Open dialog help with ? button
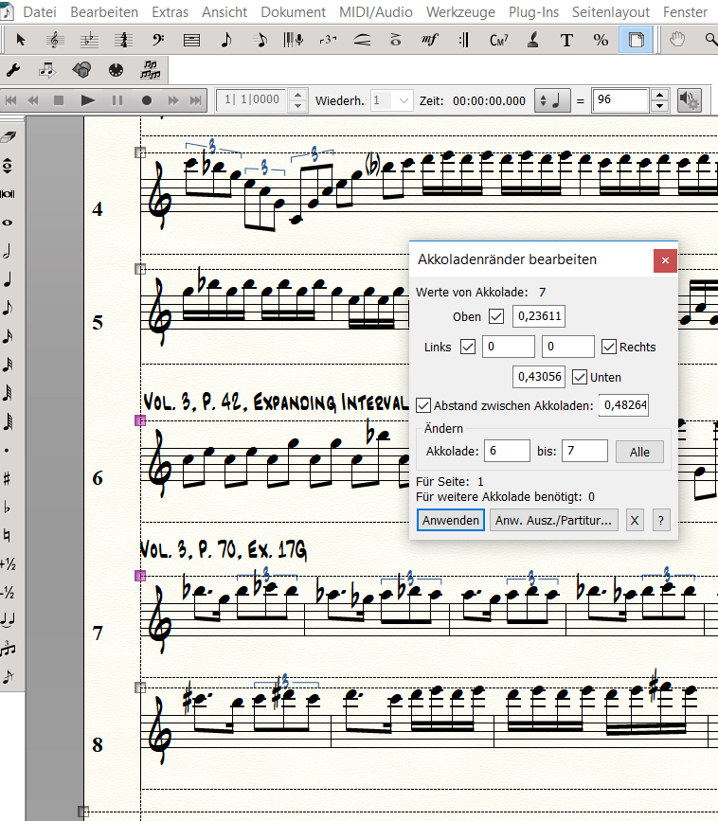Viewport: 718px width, 821px height. (x=661, y=520)
